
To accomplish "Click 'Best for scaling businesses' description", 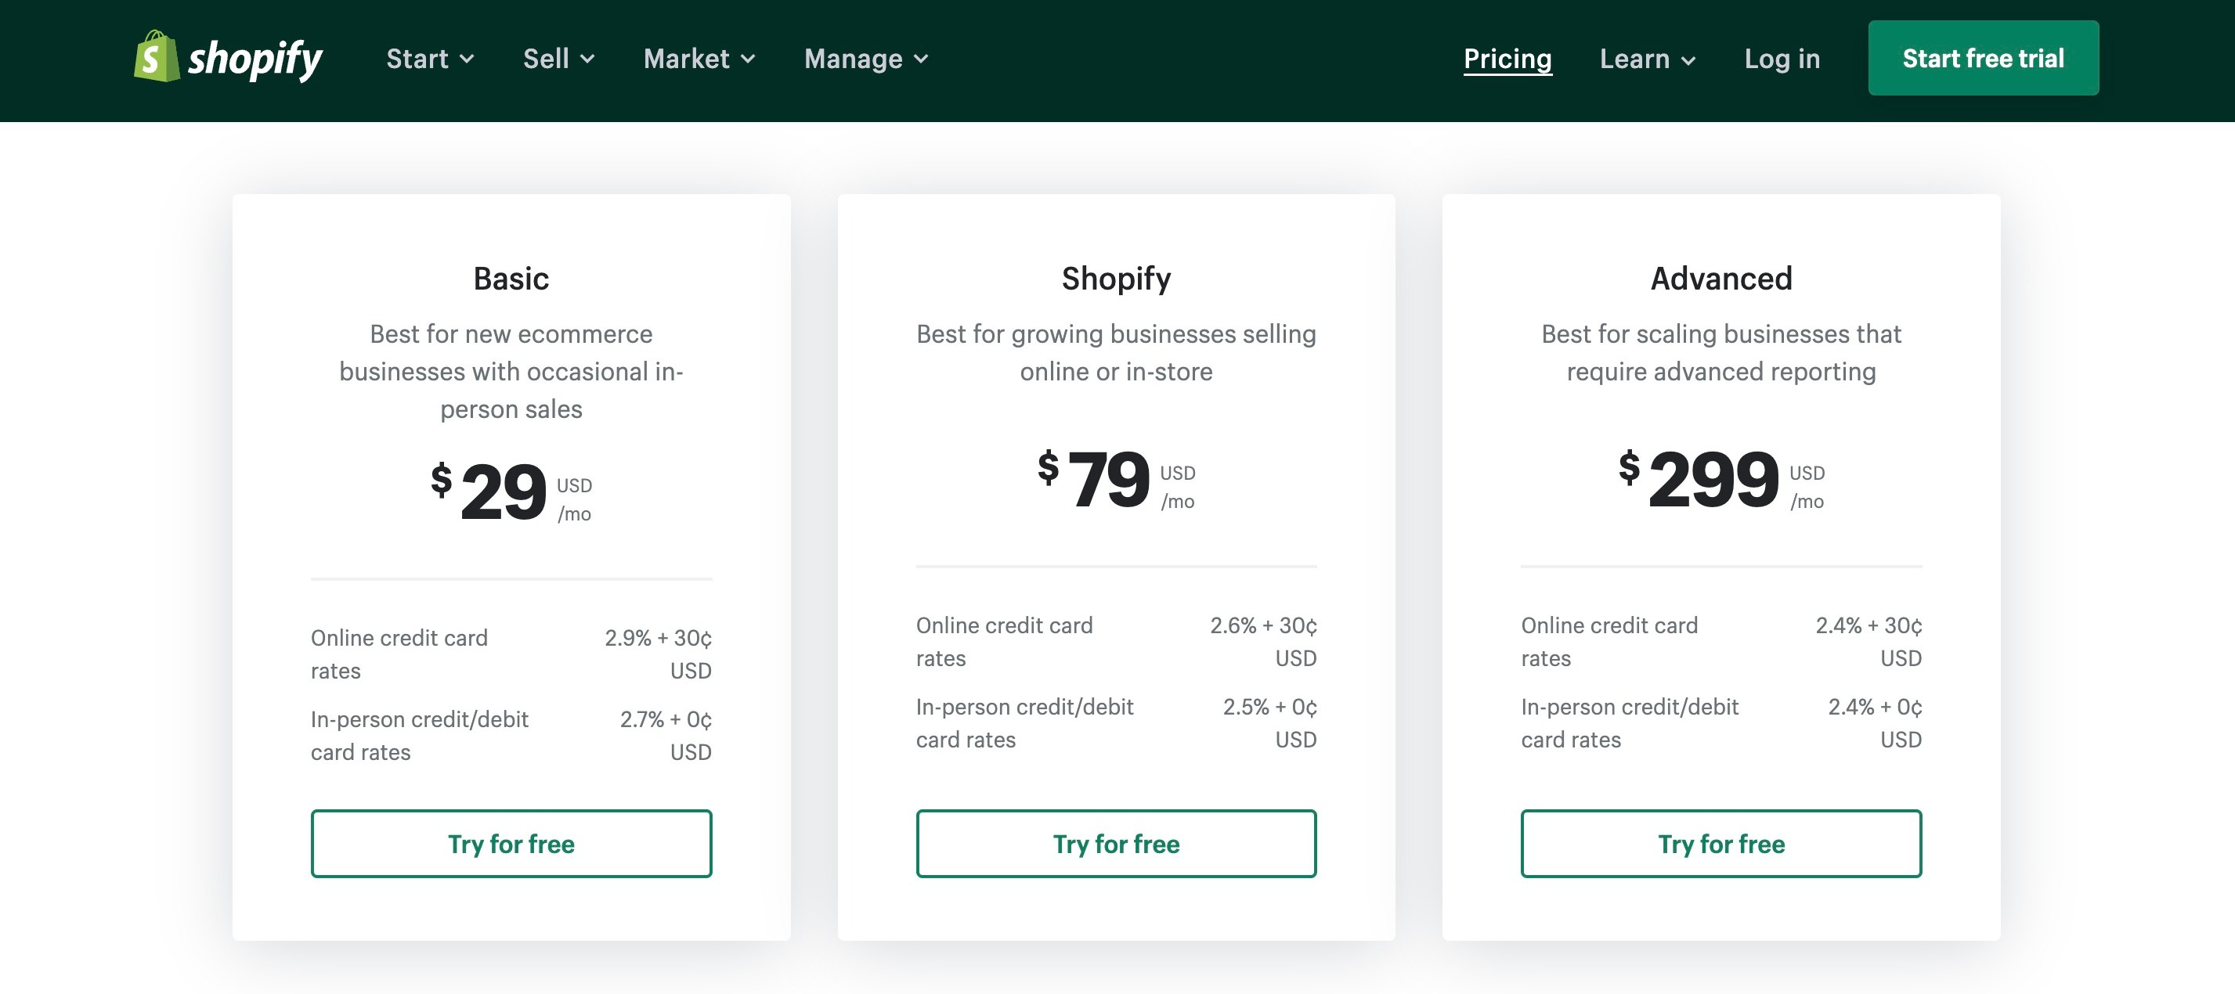I will 1721,353.
